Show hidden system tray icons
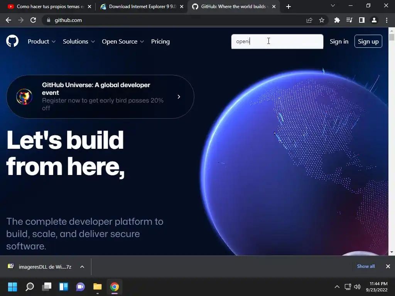The height and width of the screenshot is (296, 395). [x=337, y=287]
